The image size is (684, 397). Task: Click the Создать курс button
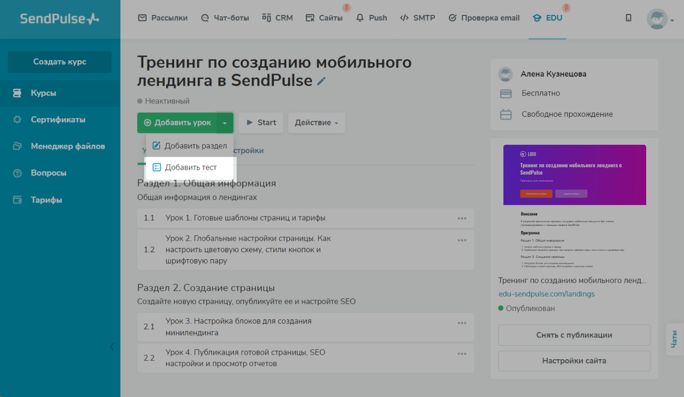click(60, 62)
